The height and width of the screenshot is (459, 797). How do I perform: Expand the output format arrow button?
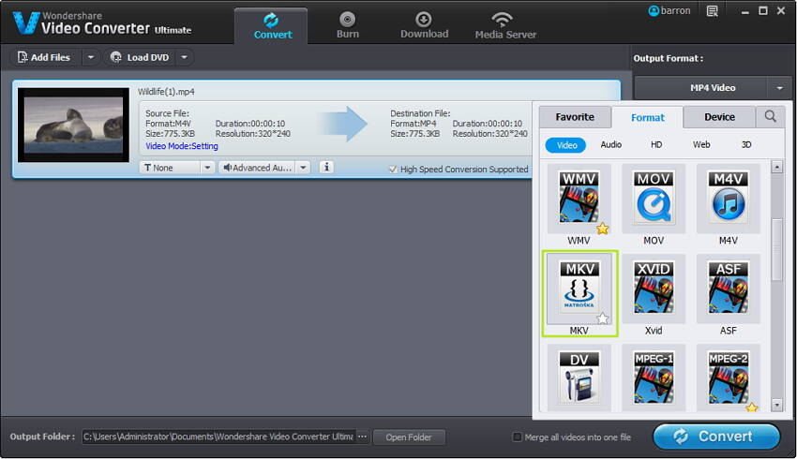(x=780, y=88)
